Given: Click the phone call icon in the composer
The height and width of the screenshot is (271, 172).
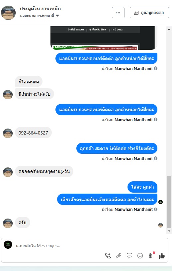Looking at the screenshot, I should pos(108,256).
